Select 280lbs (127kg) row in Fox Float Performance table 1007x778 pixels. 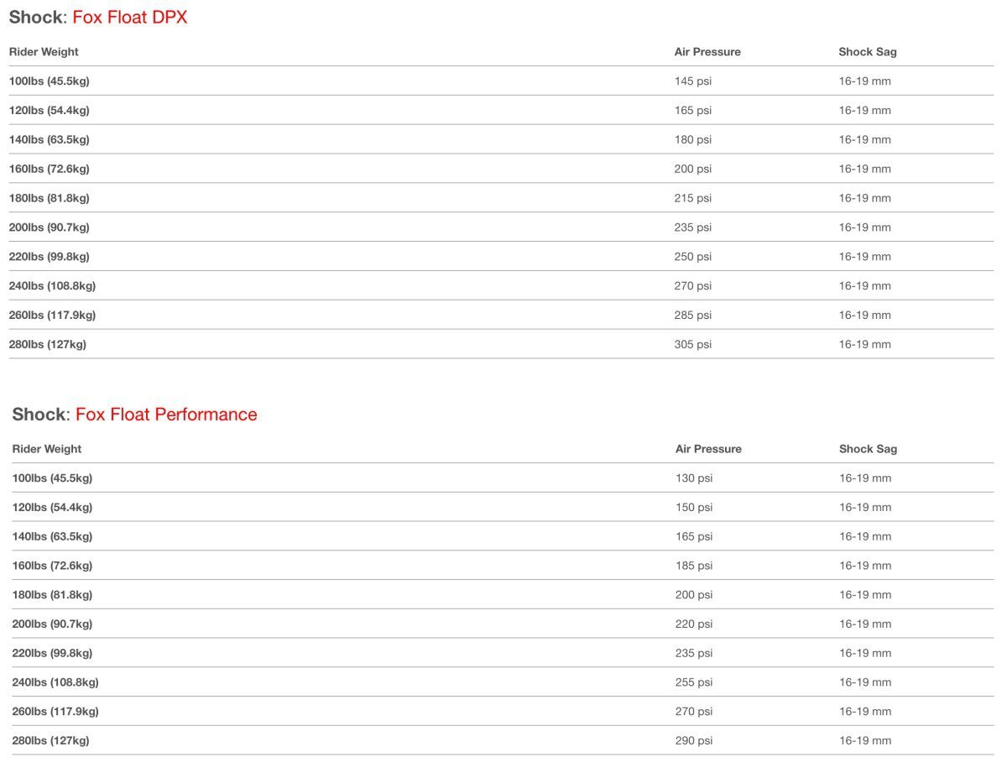pyautogui.click(x=50, y=741)
